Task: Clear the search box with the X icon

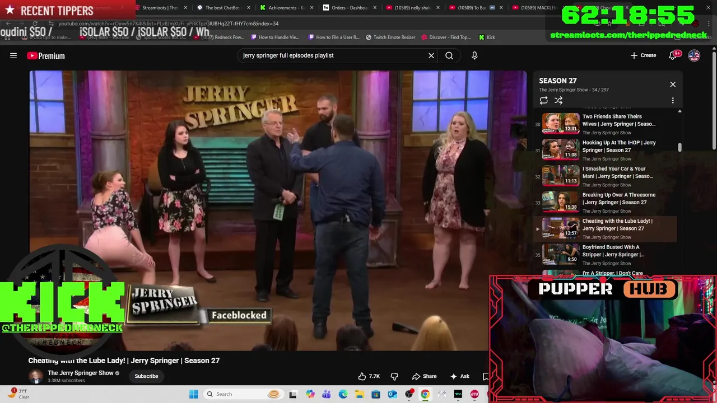Action: (431, 55)
